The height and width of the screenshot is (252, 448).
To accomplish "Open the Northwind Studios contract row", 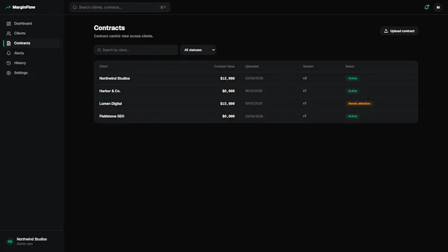I will click(256, 78).
